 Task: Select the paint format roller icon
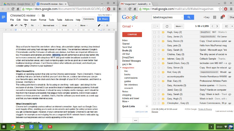[25, 25]
